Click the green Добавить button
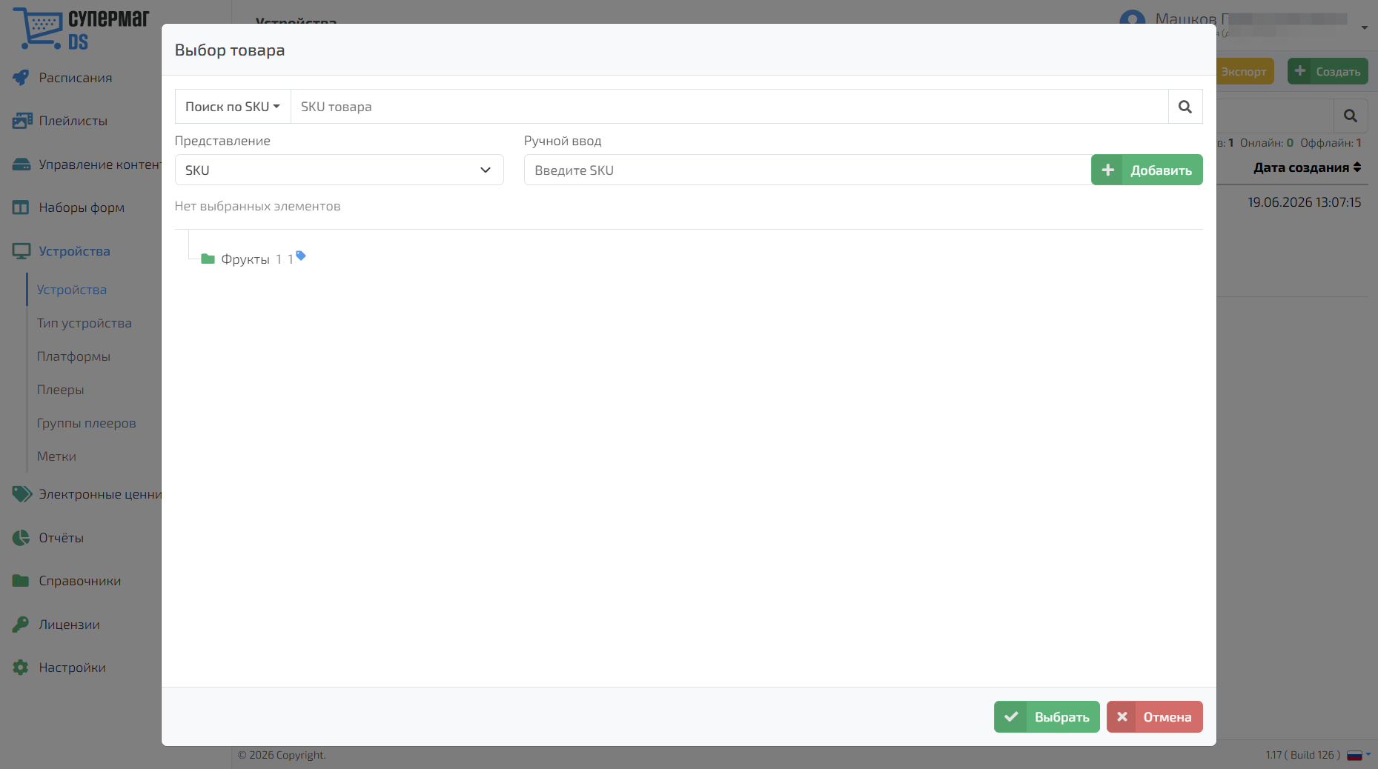Screen dimensions: 1378x769 1147,170
